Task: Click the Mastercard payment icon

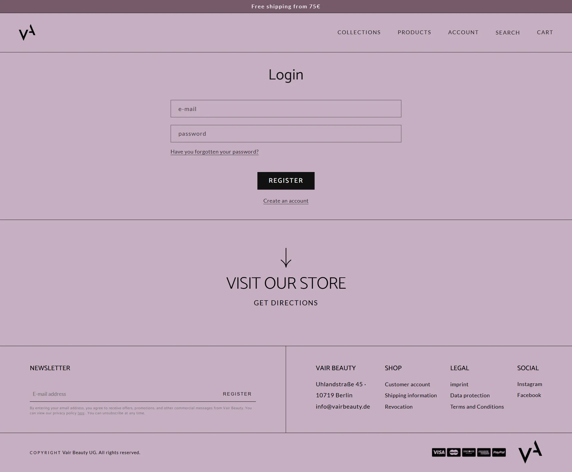Action: click(453, 452)
